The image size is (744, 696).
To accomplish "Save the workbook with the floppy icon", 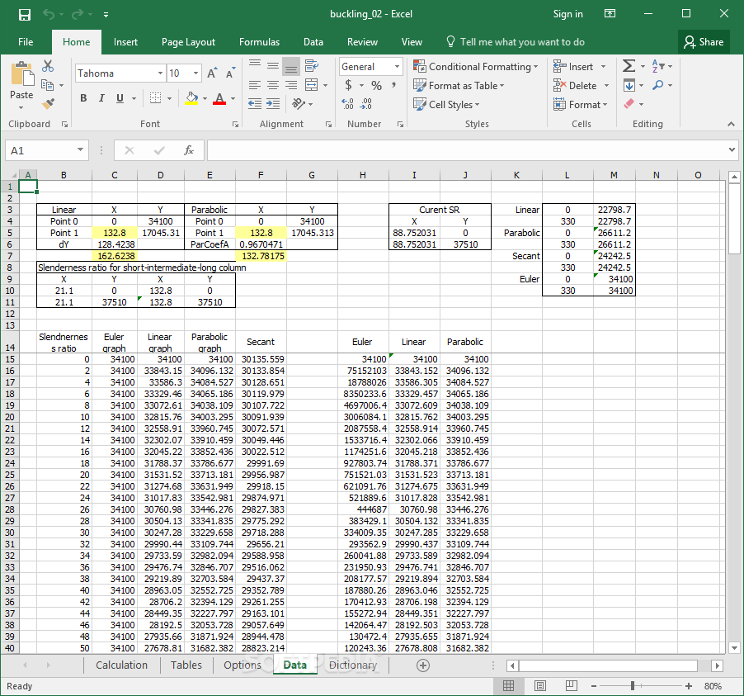I will (24, 14).
